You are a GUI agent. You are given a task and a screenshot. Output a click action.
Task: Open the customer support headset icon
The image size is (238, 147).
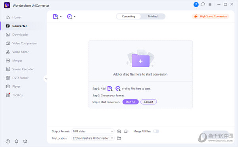(x=203, y=4)
